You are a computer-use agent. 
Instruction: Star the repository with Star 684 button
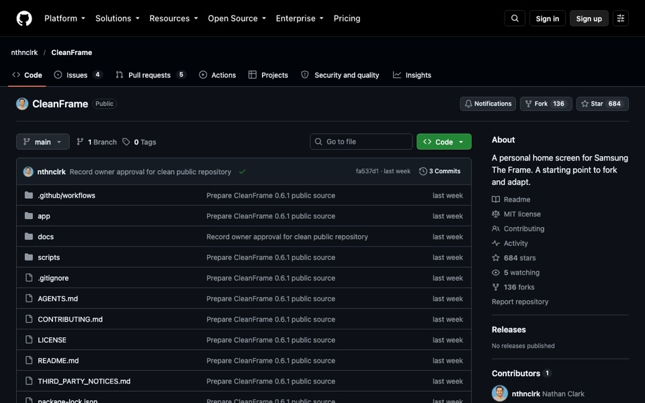click(602, 103)
